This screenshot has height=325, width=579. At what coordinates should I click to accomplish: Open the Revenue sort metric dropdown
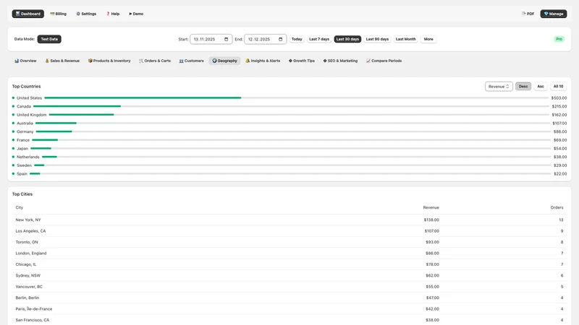coord(499,87)
